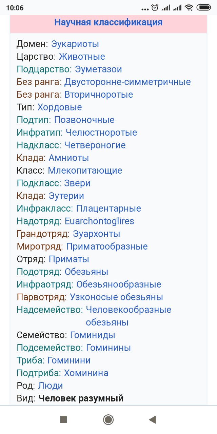Screen dimensions: 217x434
Task: Tap the Android back navigation icon
Action: [x=153, y=420]
